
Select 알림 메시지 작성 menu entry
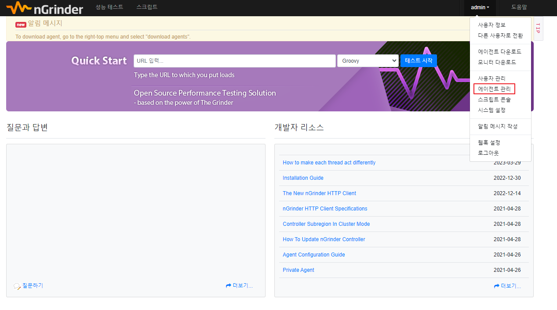[x=498, y=126]
